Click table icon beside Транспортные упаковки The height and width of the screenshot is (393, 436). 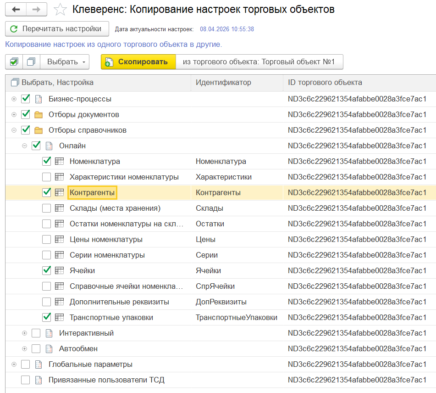(59, 317)
